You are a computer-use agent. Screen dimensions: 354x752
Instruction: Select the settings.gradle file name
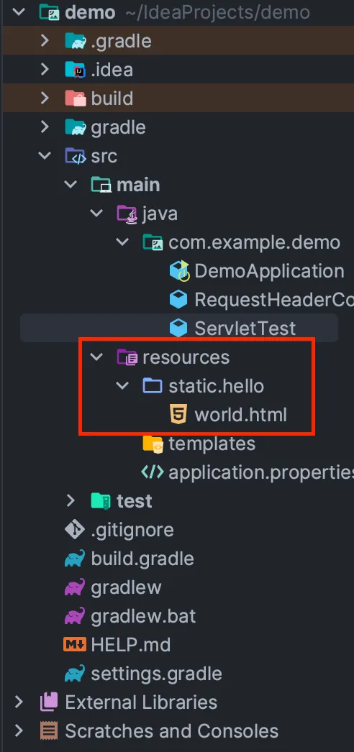click(156, 674)
